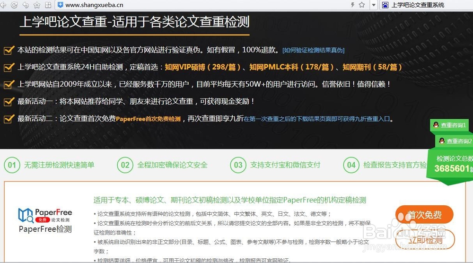Open PaperFree首次免费检测 link
This screenshot has height=263, width=473.
point(148,119)
